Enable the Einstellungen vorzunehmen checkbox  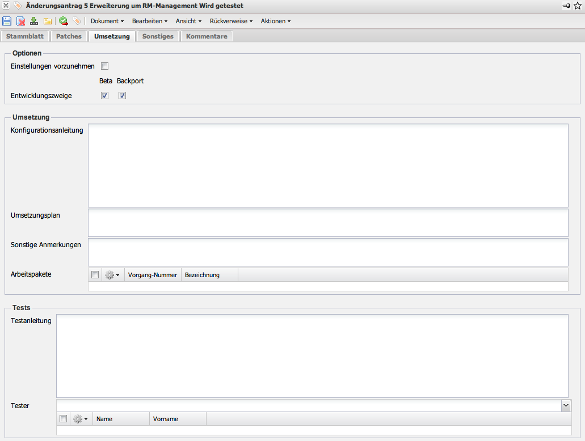coord(104,66)
